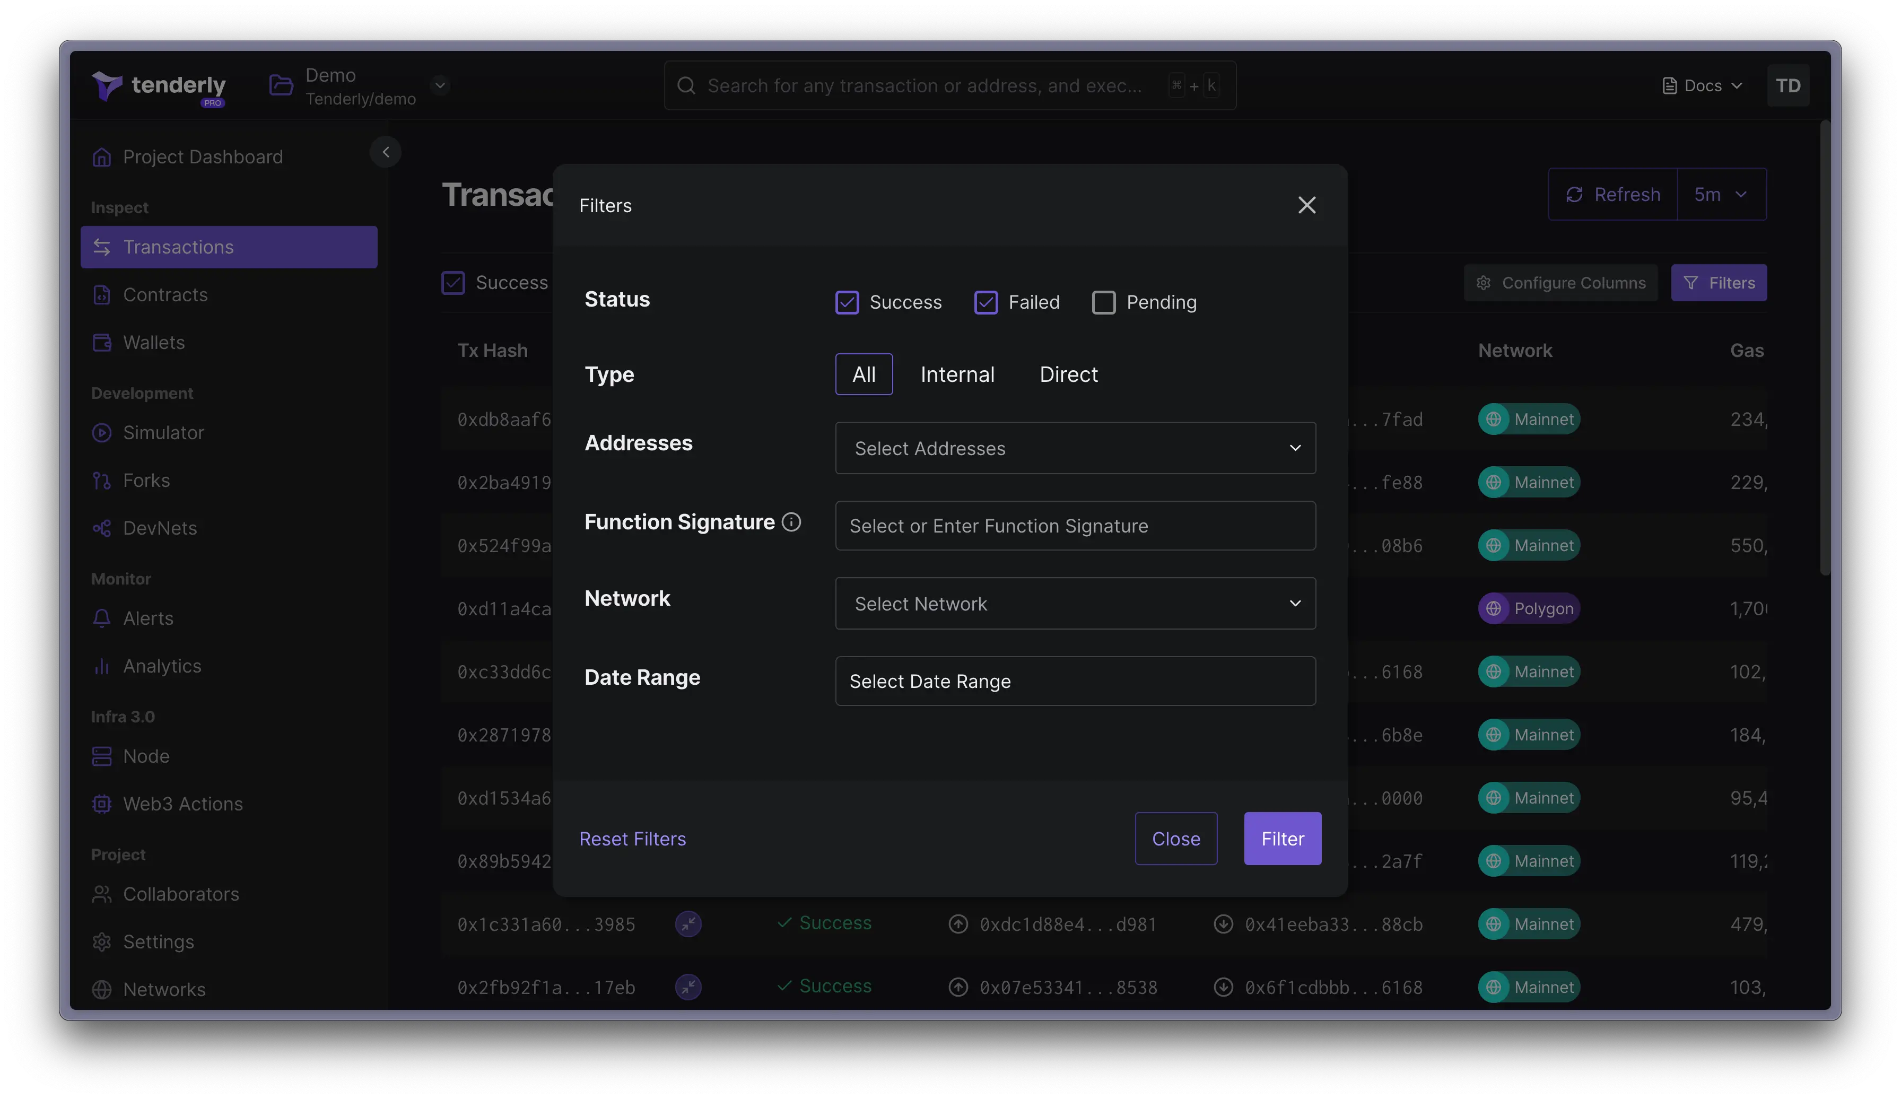
Task: Click the DevNets icon in sidebar
Action: [102, 528]
